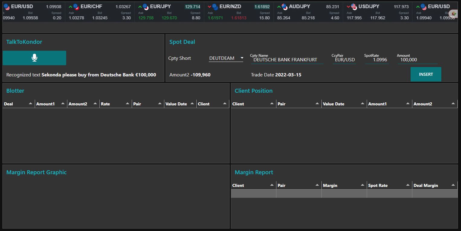
Task: Sort Client Position by Pair column
Action: pyautogui.click(x=299, y=104)
